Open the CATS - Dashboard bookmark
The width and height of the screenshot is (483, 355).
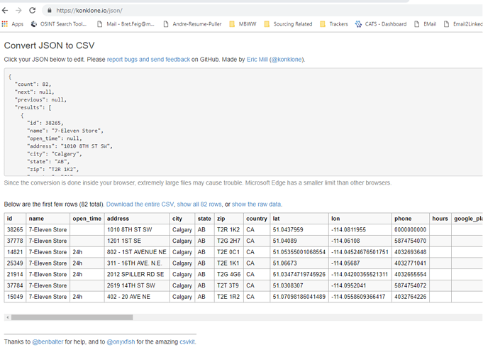click(x=380, y=24)
